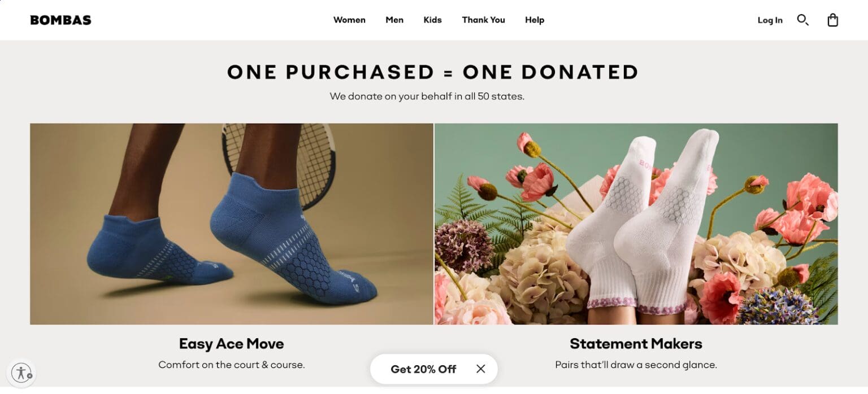Click the 'ONE PURCHASED = ONE DONATED' headline

pyautogui.click(x=432, y=72)
